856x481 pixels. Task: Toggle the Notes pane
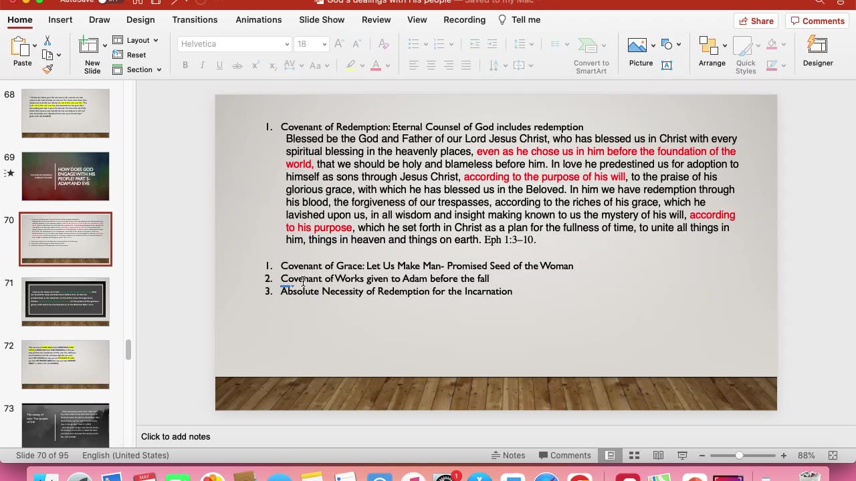point(508,456)
